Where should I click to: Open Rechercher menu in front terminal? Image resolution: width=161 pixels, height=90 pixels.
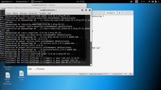33,13
